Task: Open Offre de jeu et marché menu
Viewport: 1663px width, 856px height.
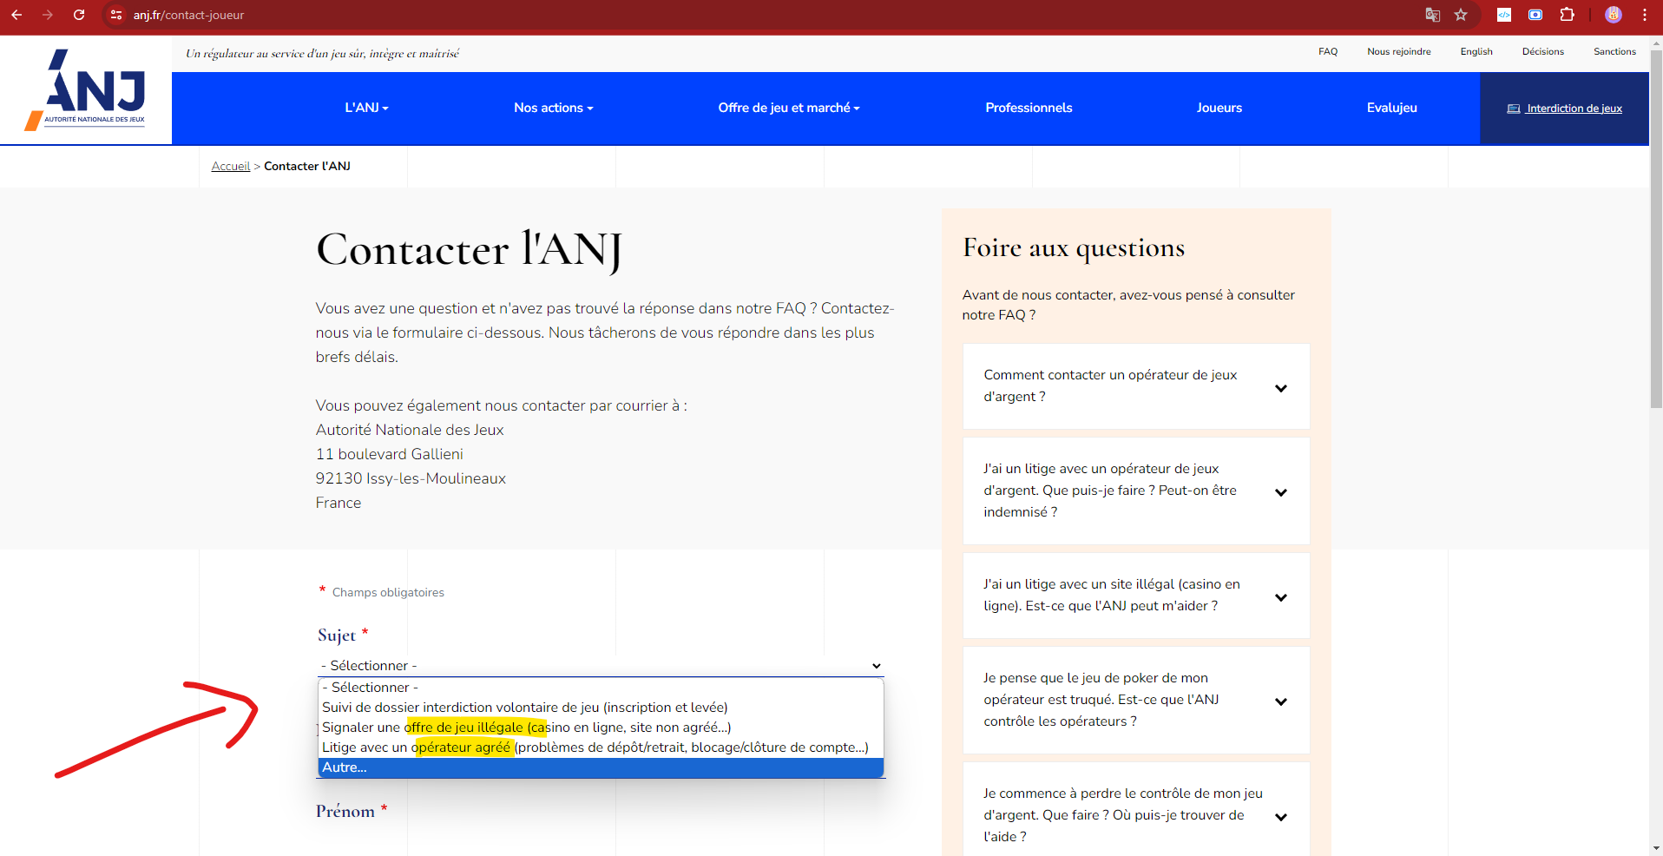Action: coord(788,108)
